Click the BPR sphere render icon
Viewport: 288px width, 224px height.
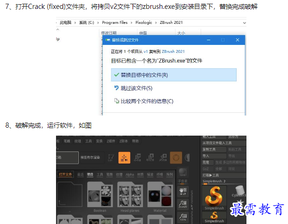click(183, 172)
